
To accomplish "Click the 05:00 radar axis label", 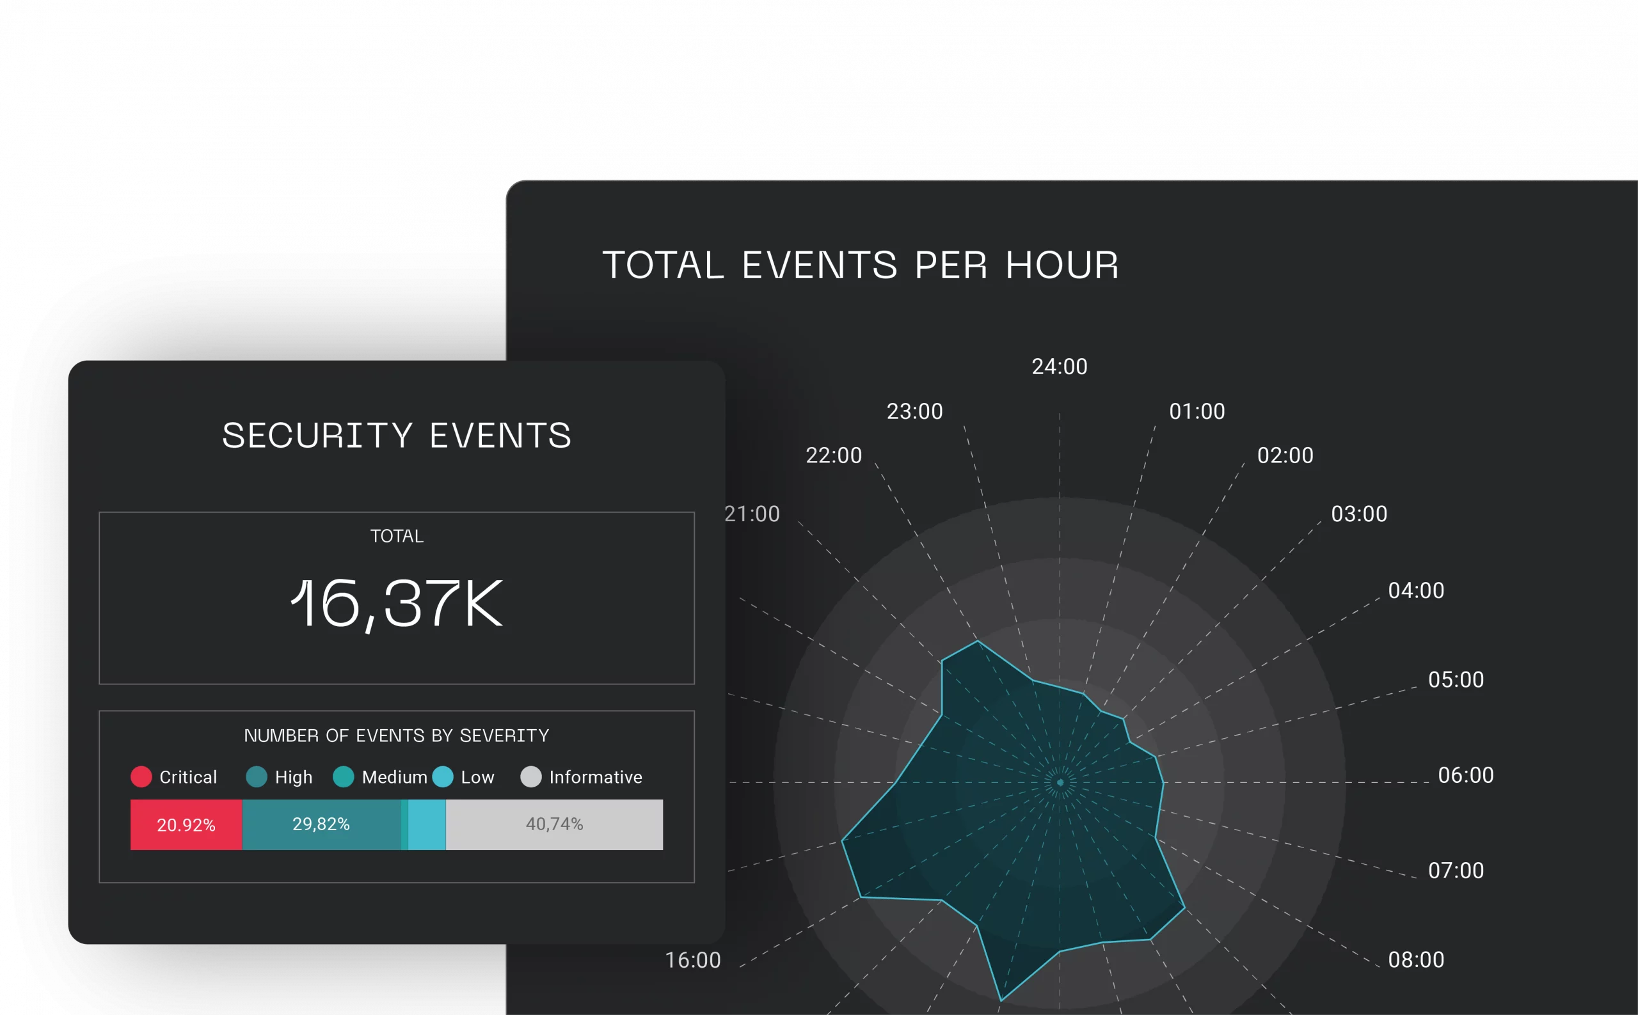I will tap(1456, 679).
